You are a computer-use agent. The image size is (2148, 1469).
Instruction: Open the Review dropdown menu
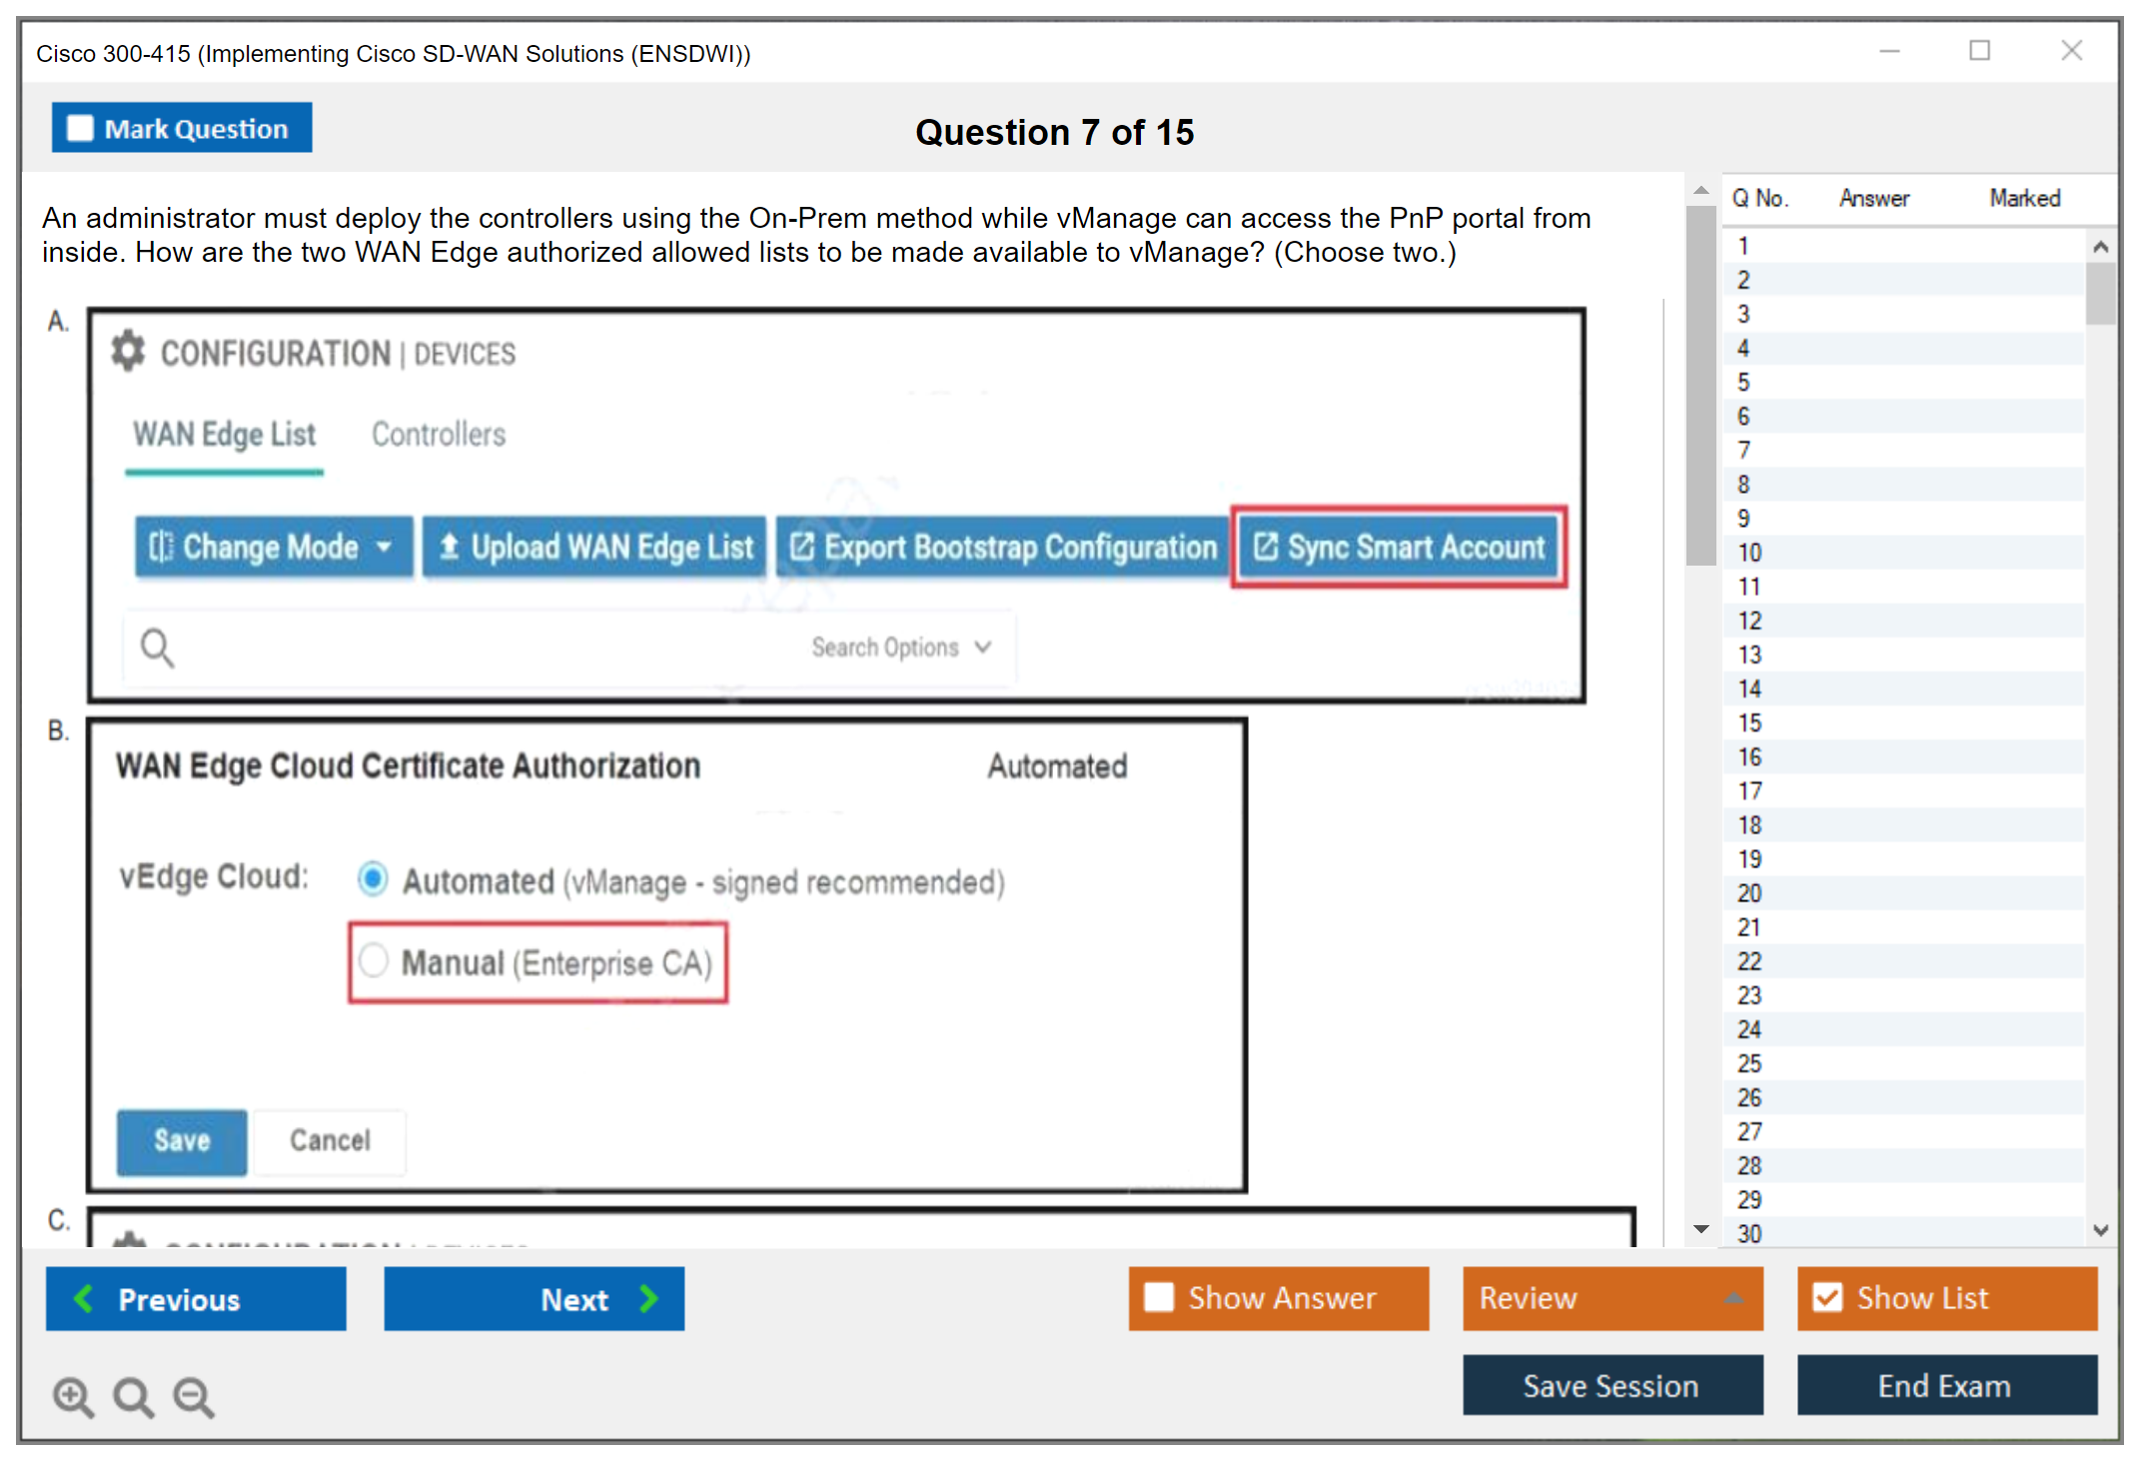[x=1611, y=1297]
